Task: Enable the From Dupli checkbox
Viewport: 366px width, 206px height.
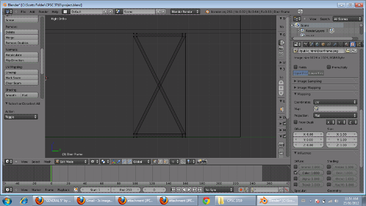Action: (296, 122)
